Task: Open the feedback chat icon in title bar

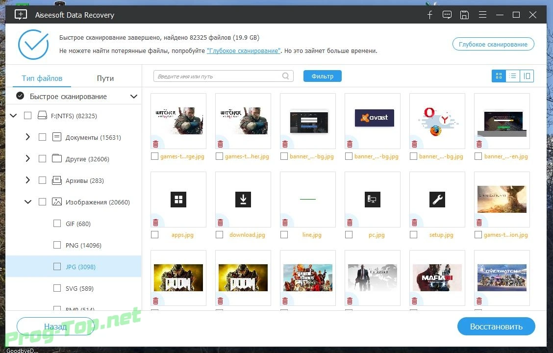Action: (x=447, y=15)
